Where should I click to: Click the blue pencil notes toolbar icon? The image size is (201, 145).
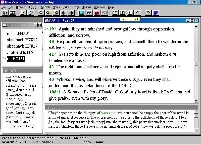pyautogui.click(x=31, y=13)
